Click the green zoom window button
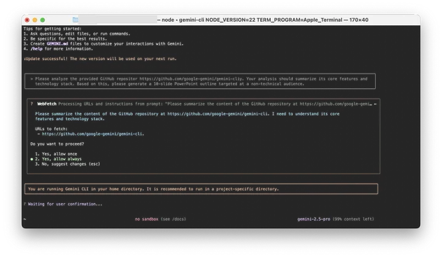The height and width of the screenshot is (257, 442). coord(42,20)
